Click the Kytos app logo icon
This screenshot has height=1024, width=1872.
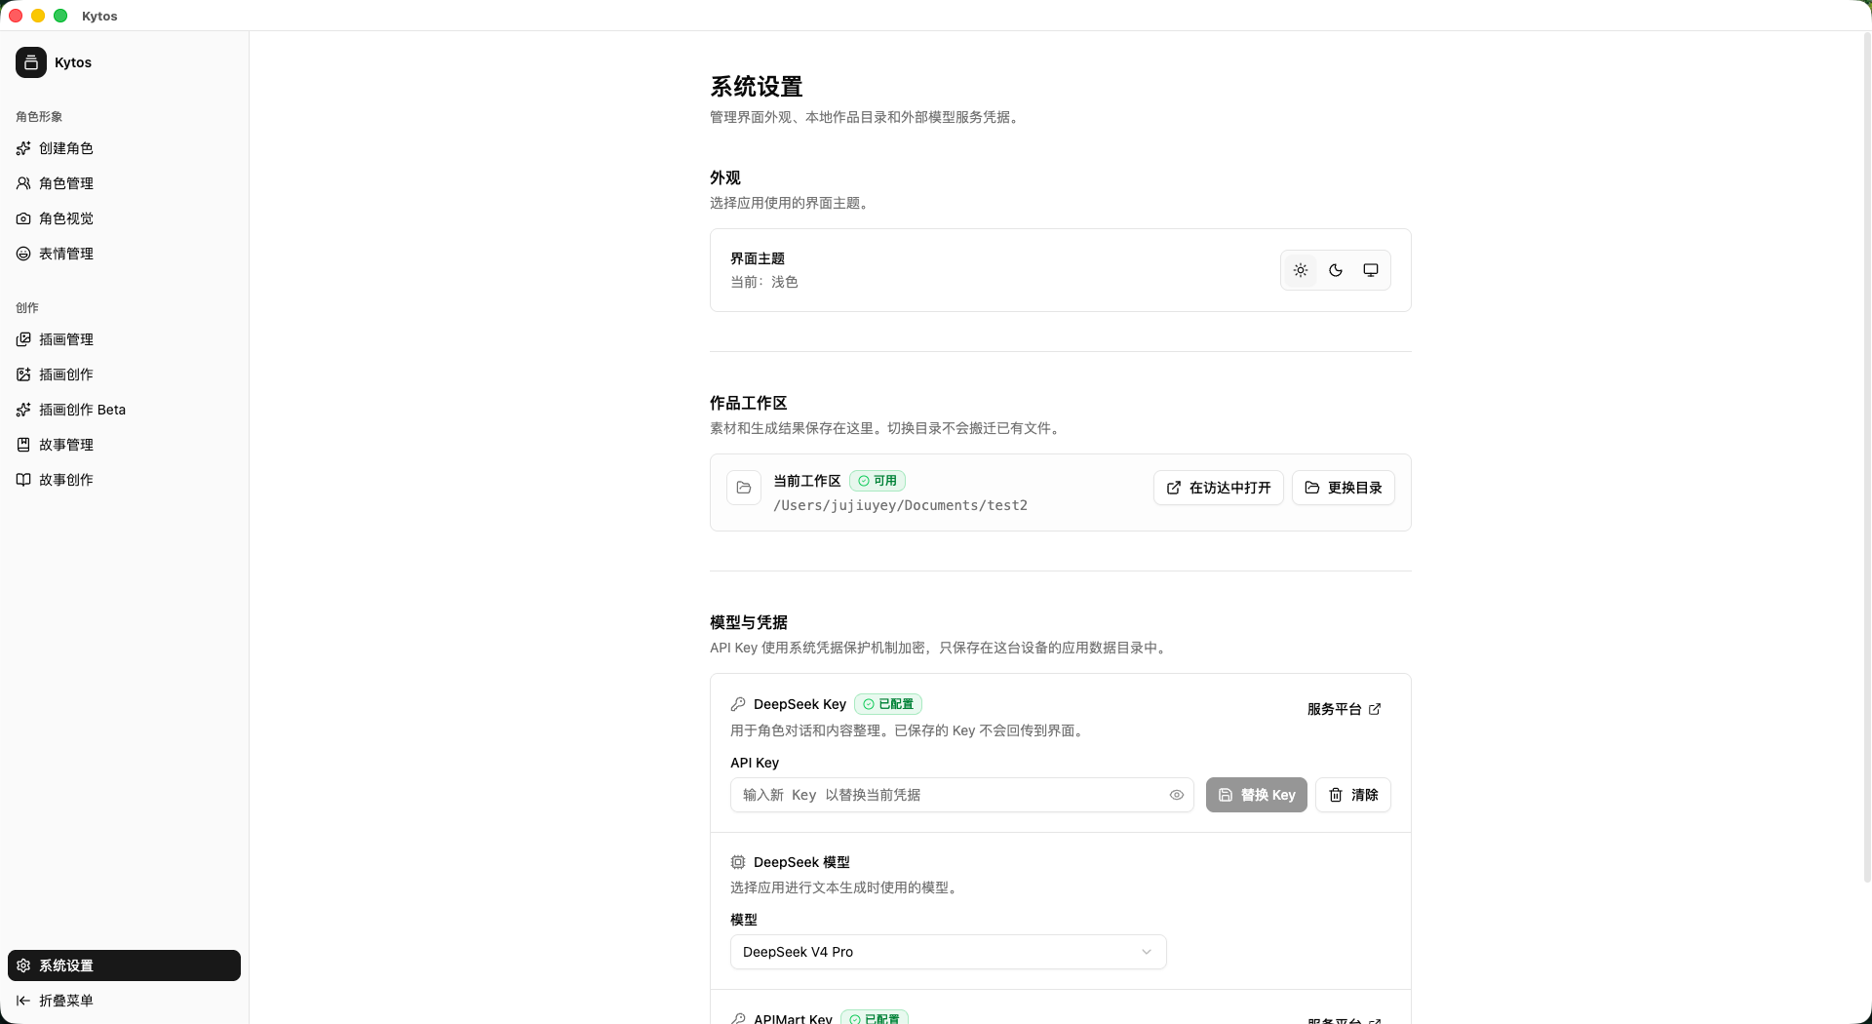[x=31, y=62]
